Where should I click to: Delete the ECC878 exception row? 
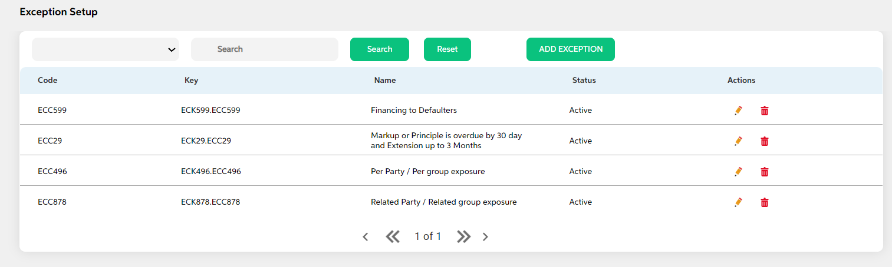click(765, 202)
